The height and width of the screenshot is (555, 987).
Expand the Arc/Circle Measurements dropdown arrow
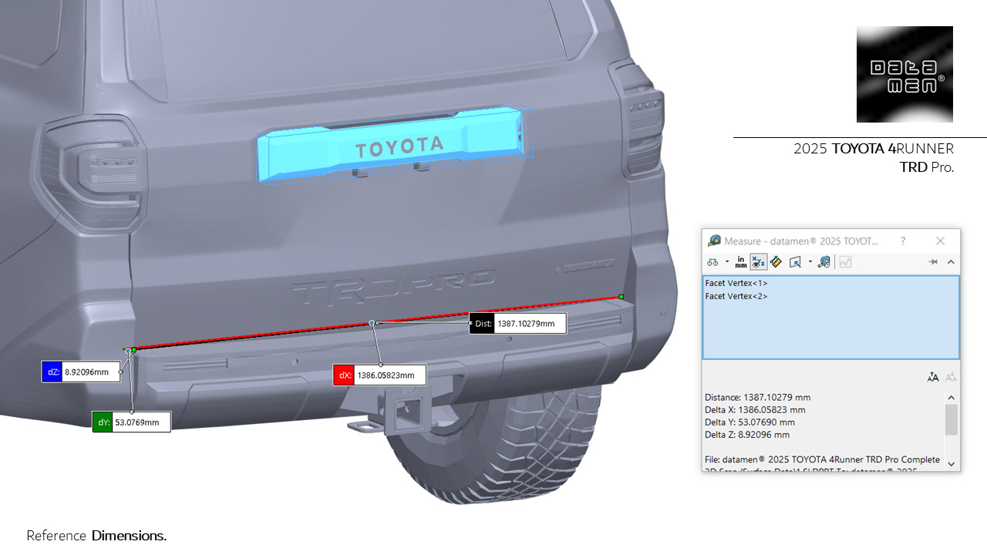coord(727,262)
